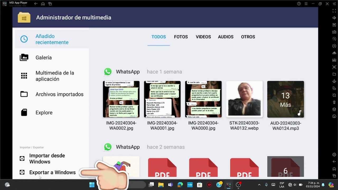Open thumbnail IMG-20240304-WA0002.jpg
338x190 pixels.
(x=121, y=99)
